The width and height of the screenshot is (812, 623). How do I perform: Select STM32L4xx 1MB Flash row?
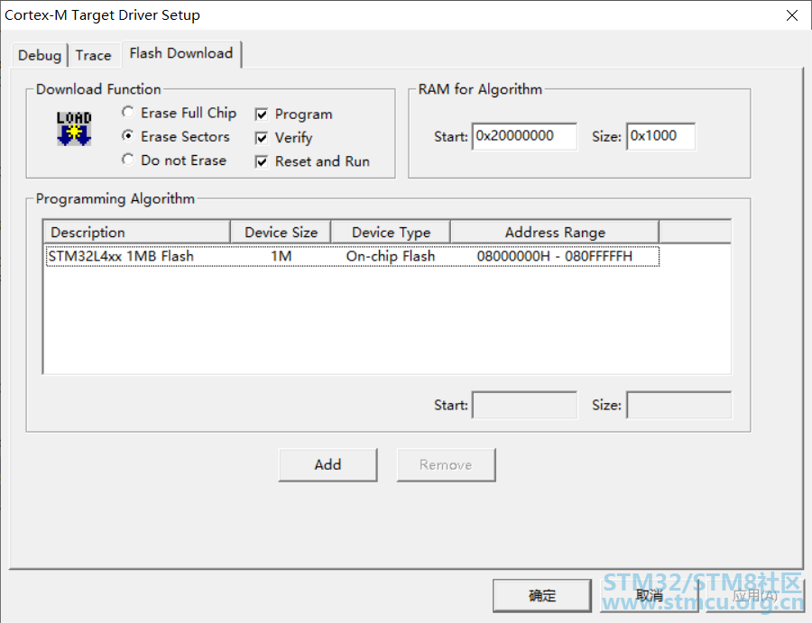coord(353,257)
